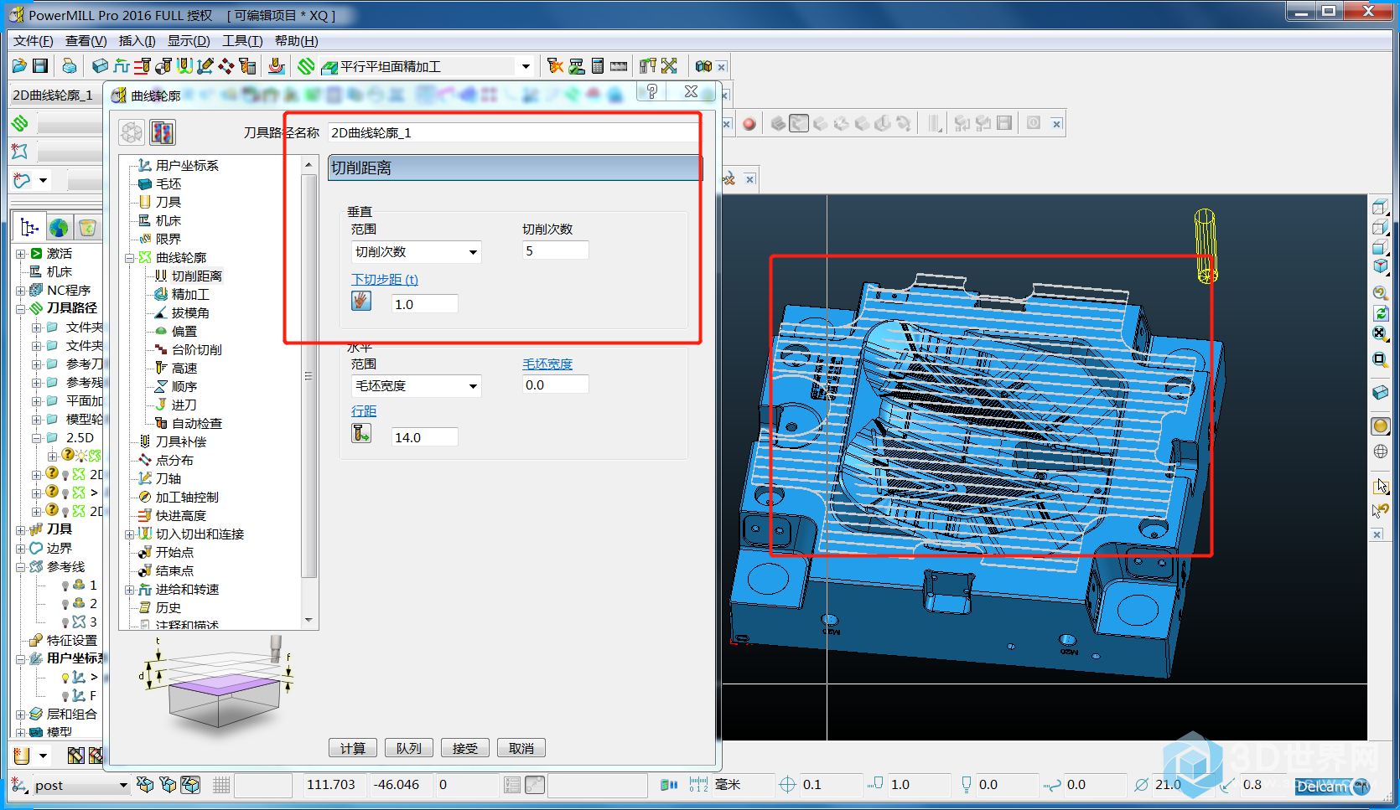Open the calculator icon in toolbar

pyautogui.click(x=598, y=66)
